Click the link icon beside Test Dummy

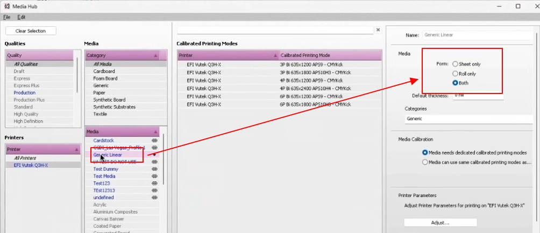point(154,169)
